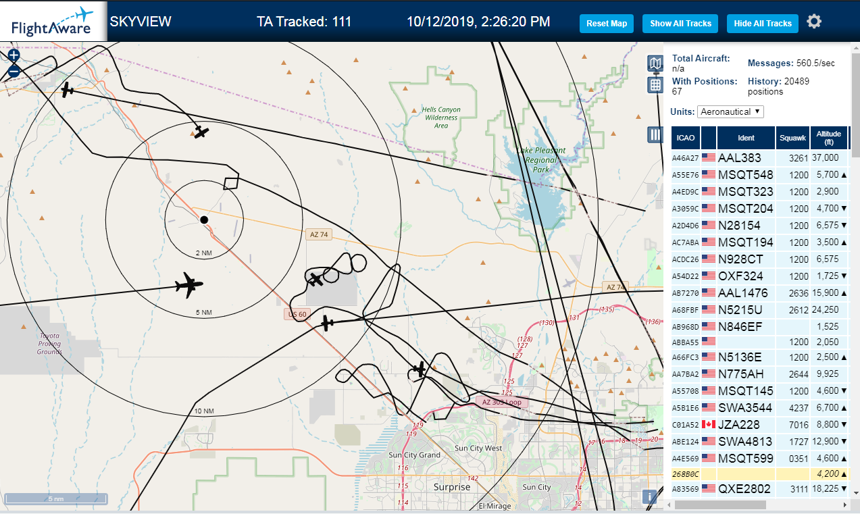Select the MSQT204 ident
Image resolution: width=860 pixels, height=514 pixels.
[746, 209]
